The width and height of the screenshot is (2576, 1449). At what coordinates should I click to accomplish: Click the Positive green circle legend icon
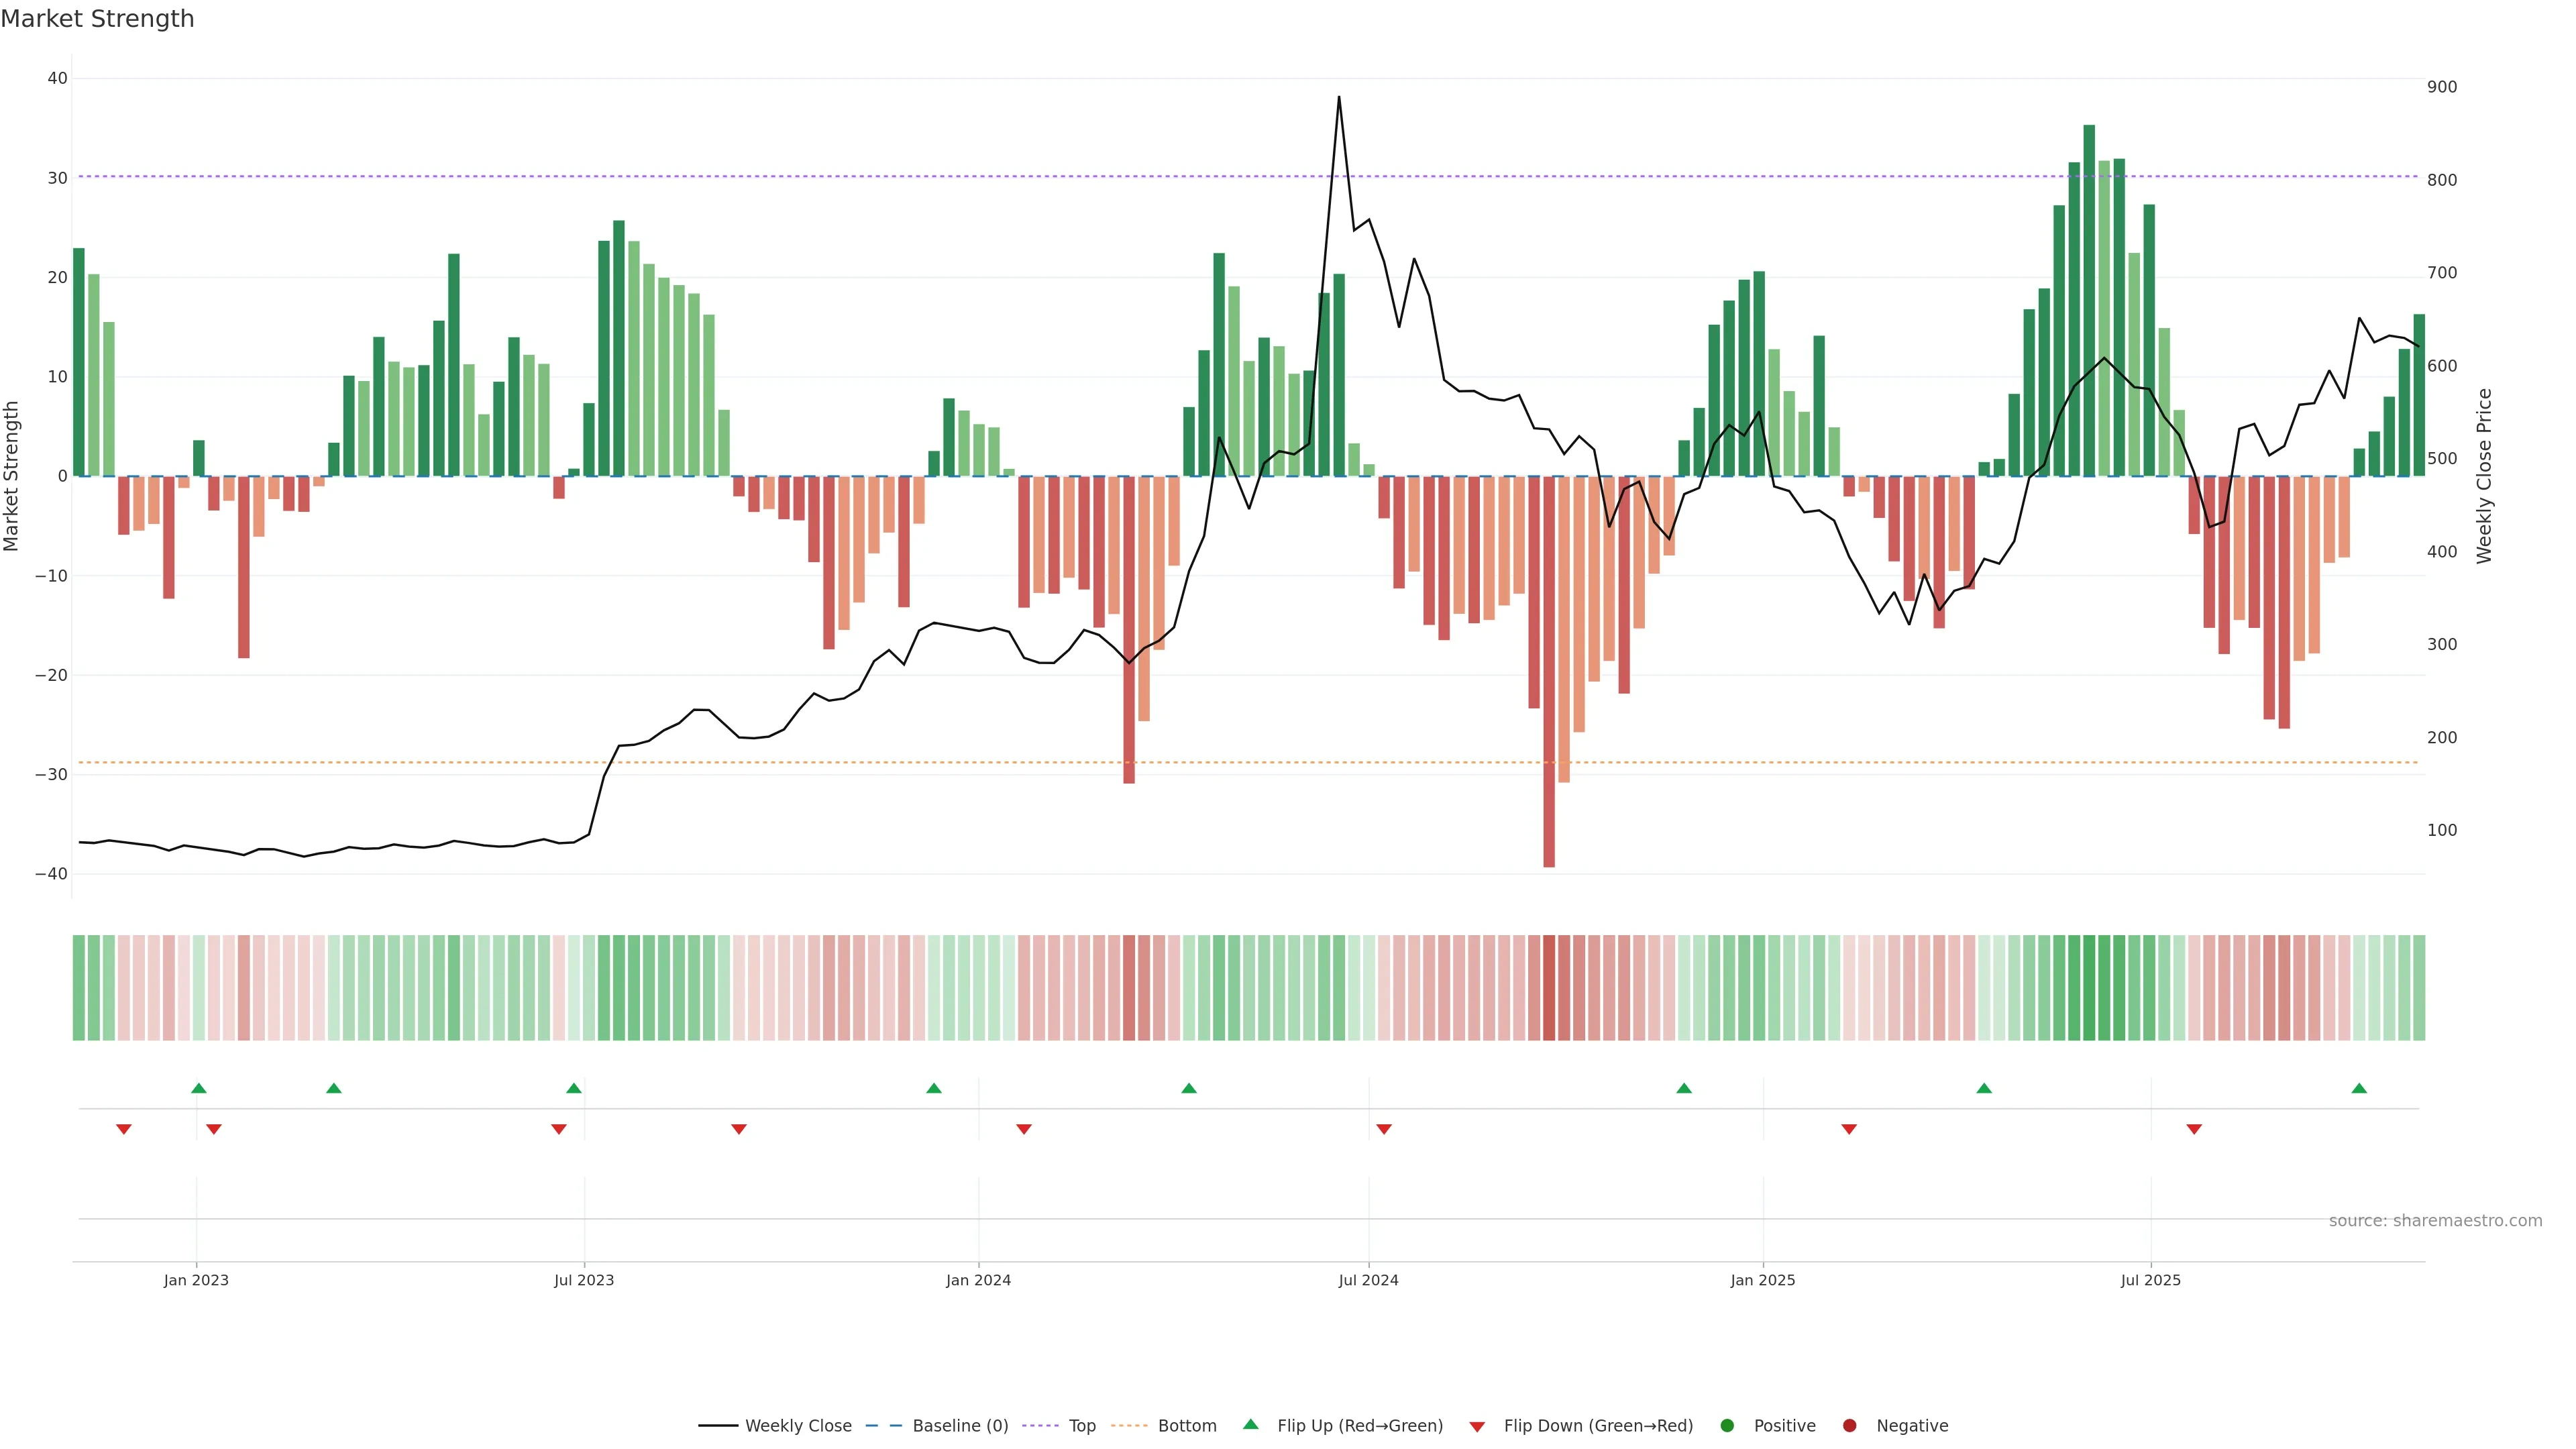1727,1426
